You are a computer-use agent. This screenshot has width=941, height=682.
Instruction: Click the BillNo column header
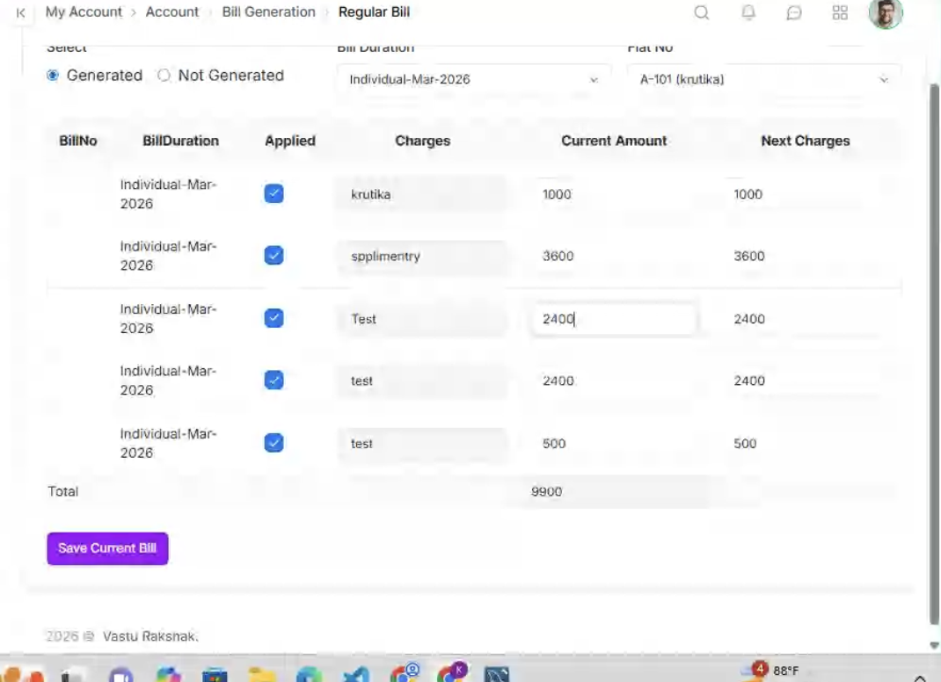coord(78,141)
